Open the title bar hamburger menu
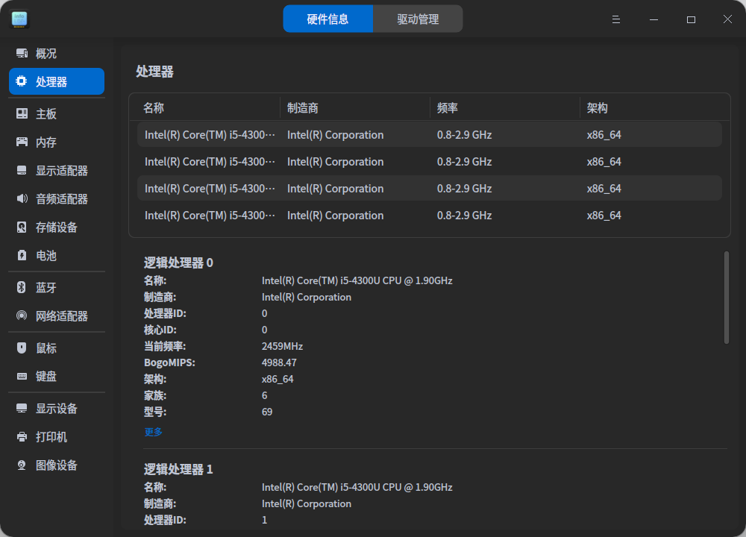Image resolution: width=746 pixels, height=537 pixels. pos(616,19)
